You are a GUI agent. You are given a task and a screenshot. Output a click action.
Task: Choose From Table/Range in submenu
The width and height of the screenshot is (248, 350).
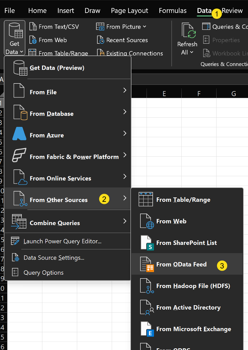(187, 199)
